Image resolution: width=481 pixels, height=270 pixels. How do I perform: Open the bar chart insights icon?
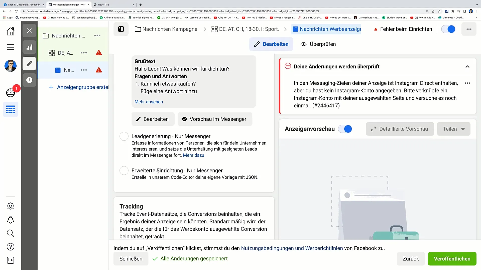tap(29, 47)
